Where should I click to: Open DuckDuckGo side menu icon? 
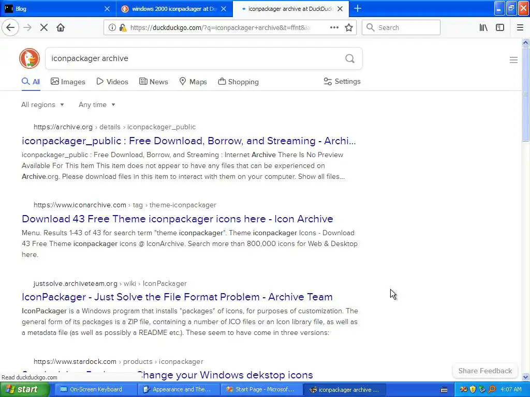point(513,60)
